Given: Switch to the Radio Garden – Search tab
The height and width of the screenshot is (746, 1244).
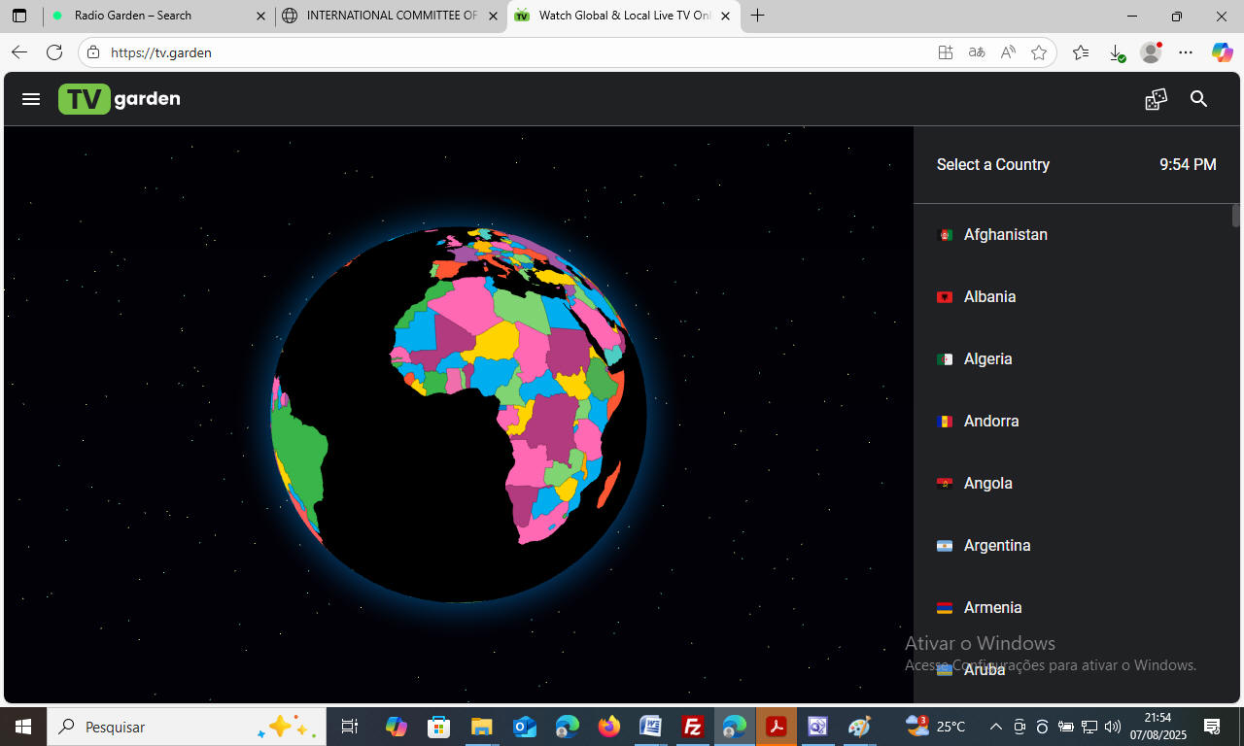Looking at the screenshot, I should (155, 16).
